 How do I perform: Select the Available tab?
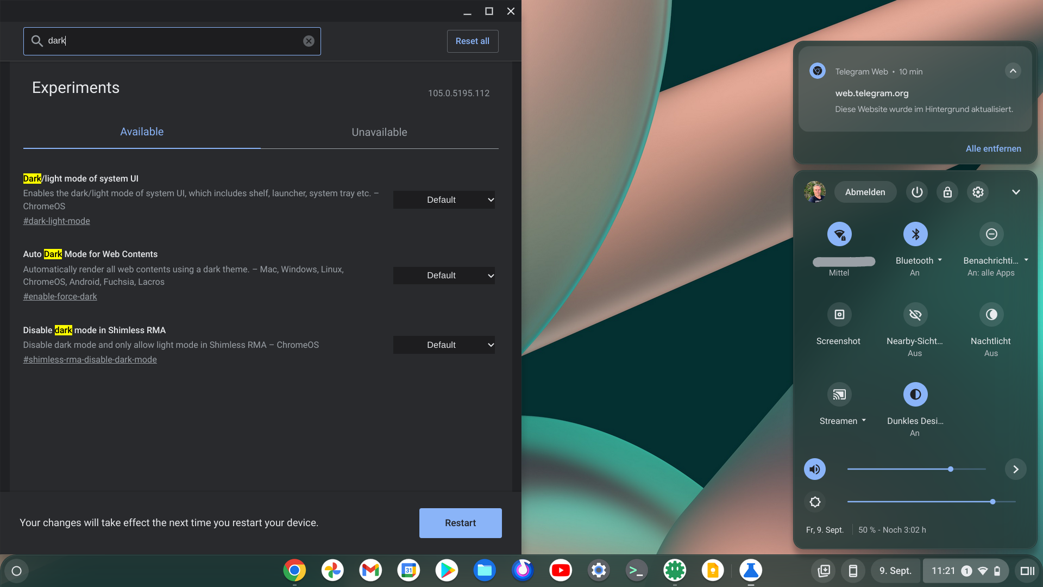tap(142, 132)
